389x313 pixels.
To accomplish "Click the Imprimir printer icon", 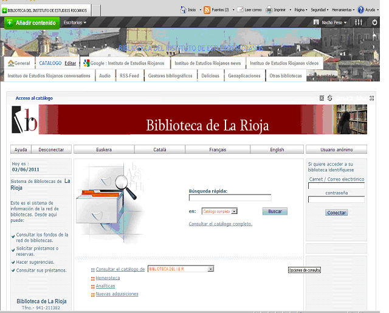I will 269,10.
